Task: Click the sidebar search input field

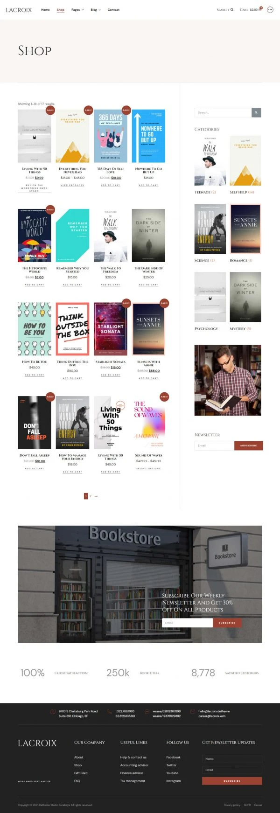Action: click(x=223, y=113)
